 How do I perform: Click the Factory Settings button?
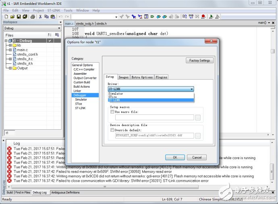[199, 61]
